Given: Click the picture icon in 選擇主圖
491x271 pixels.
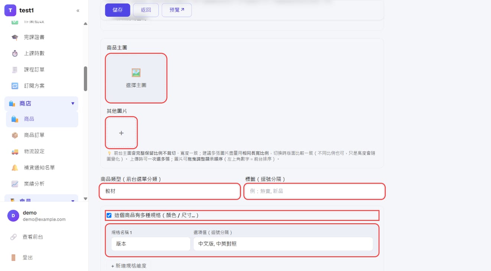Looking at the screenshot, I should coord(136,73).
